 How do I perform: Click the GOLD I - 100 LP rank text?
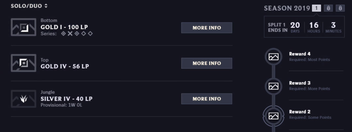64,27
